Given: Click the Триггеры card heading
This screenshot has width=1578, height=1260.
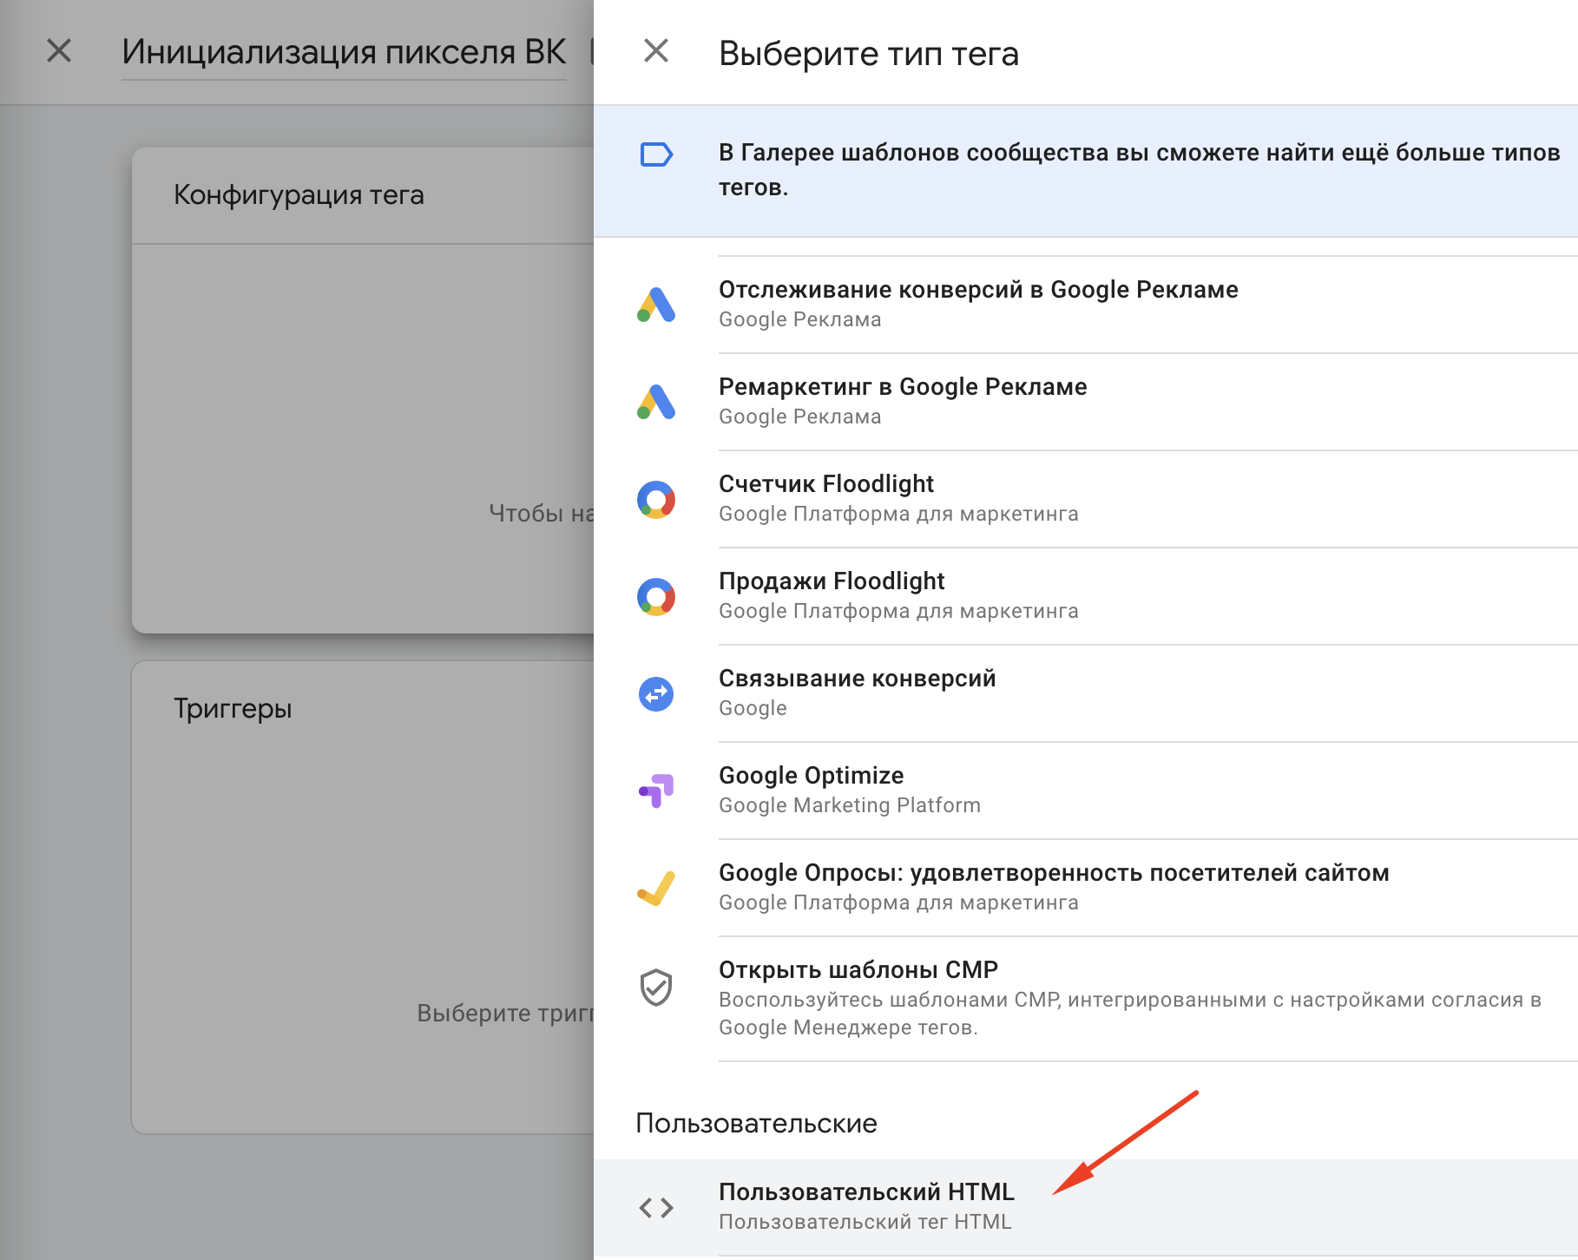Looking at the screenshot, I should click(x=233, y=709).
